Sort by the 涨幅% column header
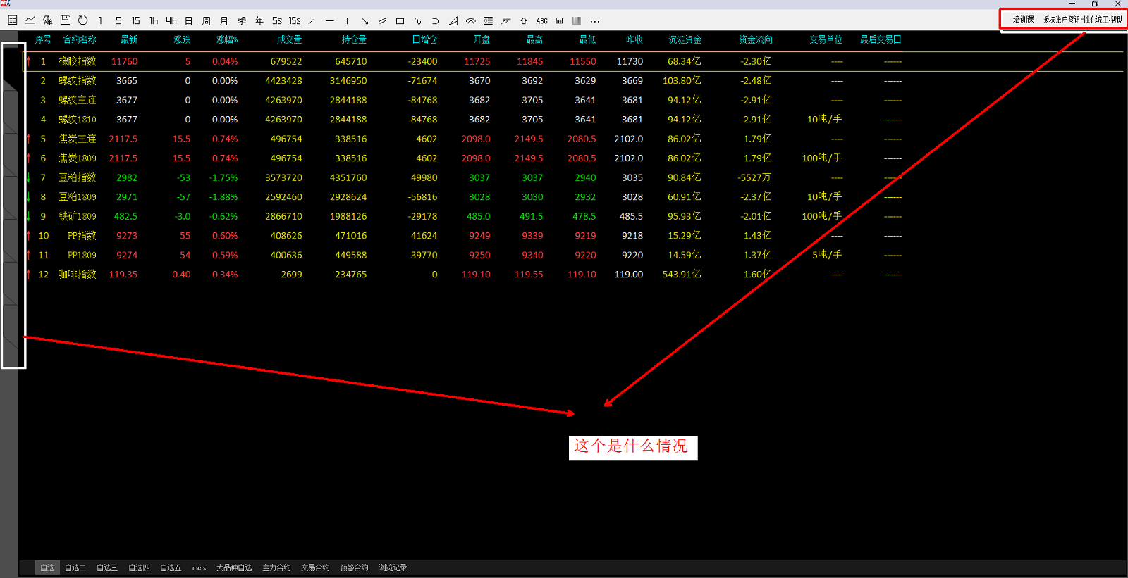 click(x=227, y=40)
